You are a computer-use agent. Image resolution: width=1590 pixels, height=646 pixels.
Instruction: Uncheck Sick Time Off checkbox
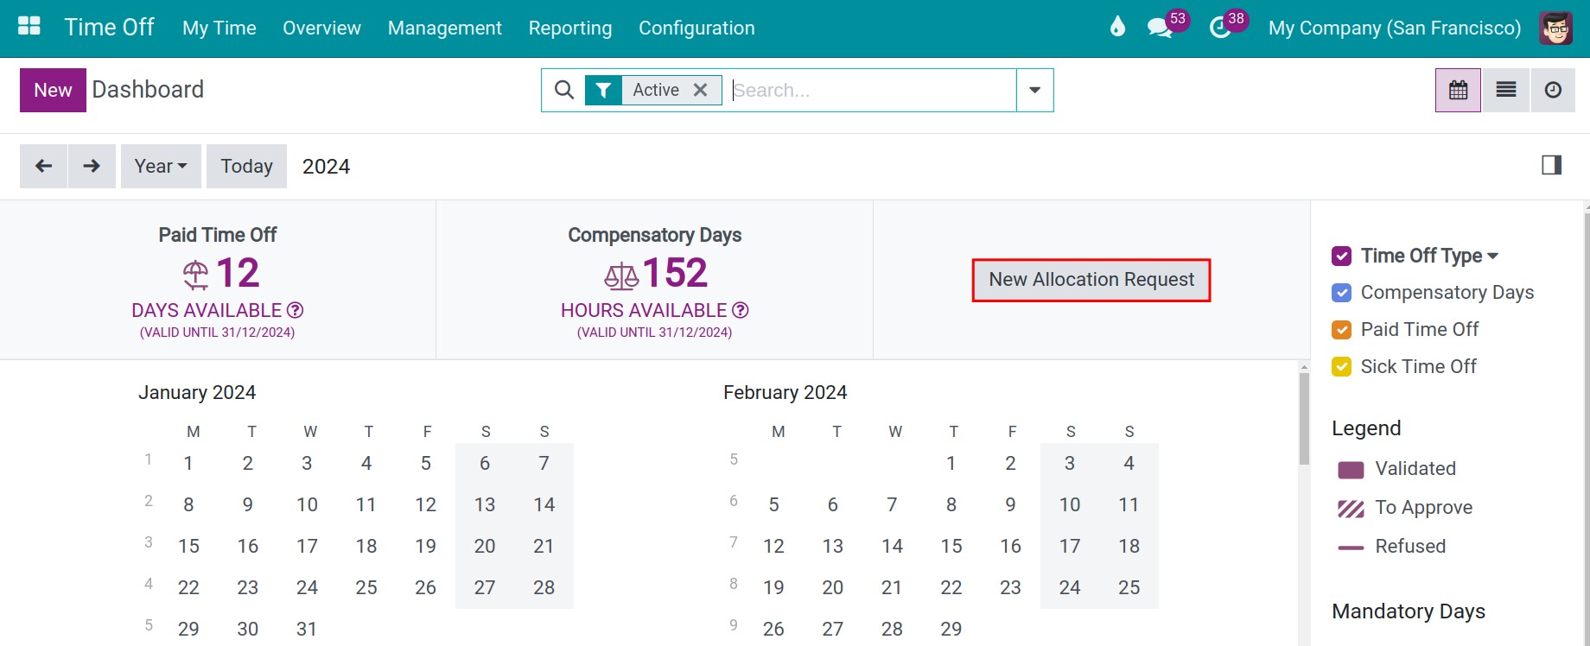pyautogui.click(x=1341, y=367)
